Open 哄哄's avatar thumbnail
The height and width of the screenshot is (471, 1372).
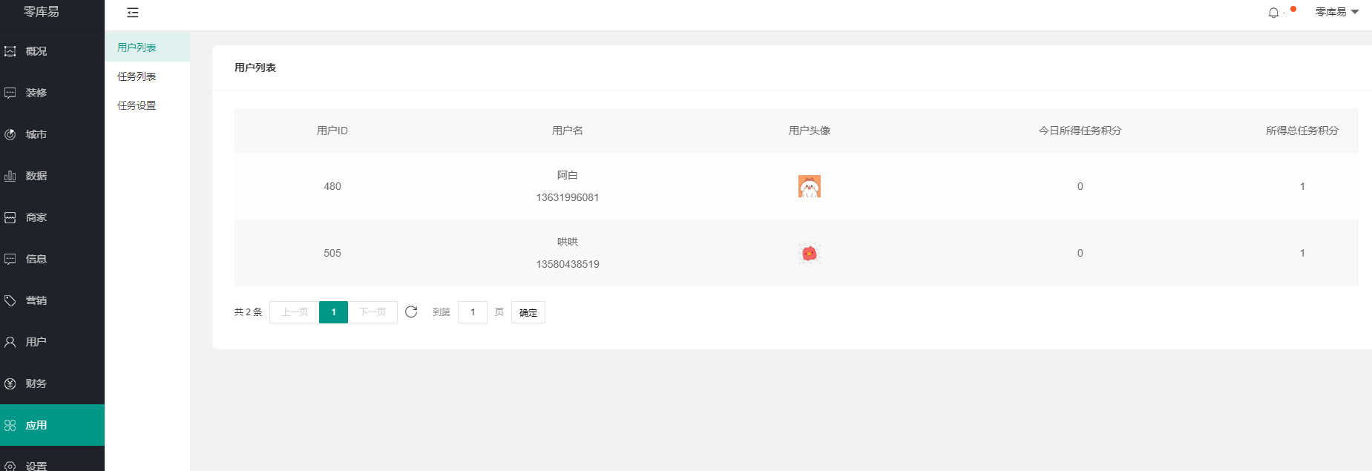click(809, 253)
